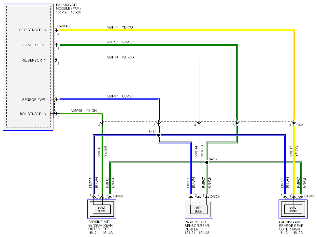
Task: Click the "ROR SENSOR IN" pin label
Action: pyautogui.click(x=33, y=30)
